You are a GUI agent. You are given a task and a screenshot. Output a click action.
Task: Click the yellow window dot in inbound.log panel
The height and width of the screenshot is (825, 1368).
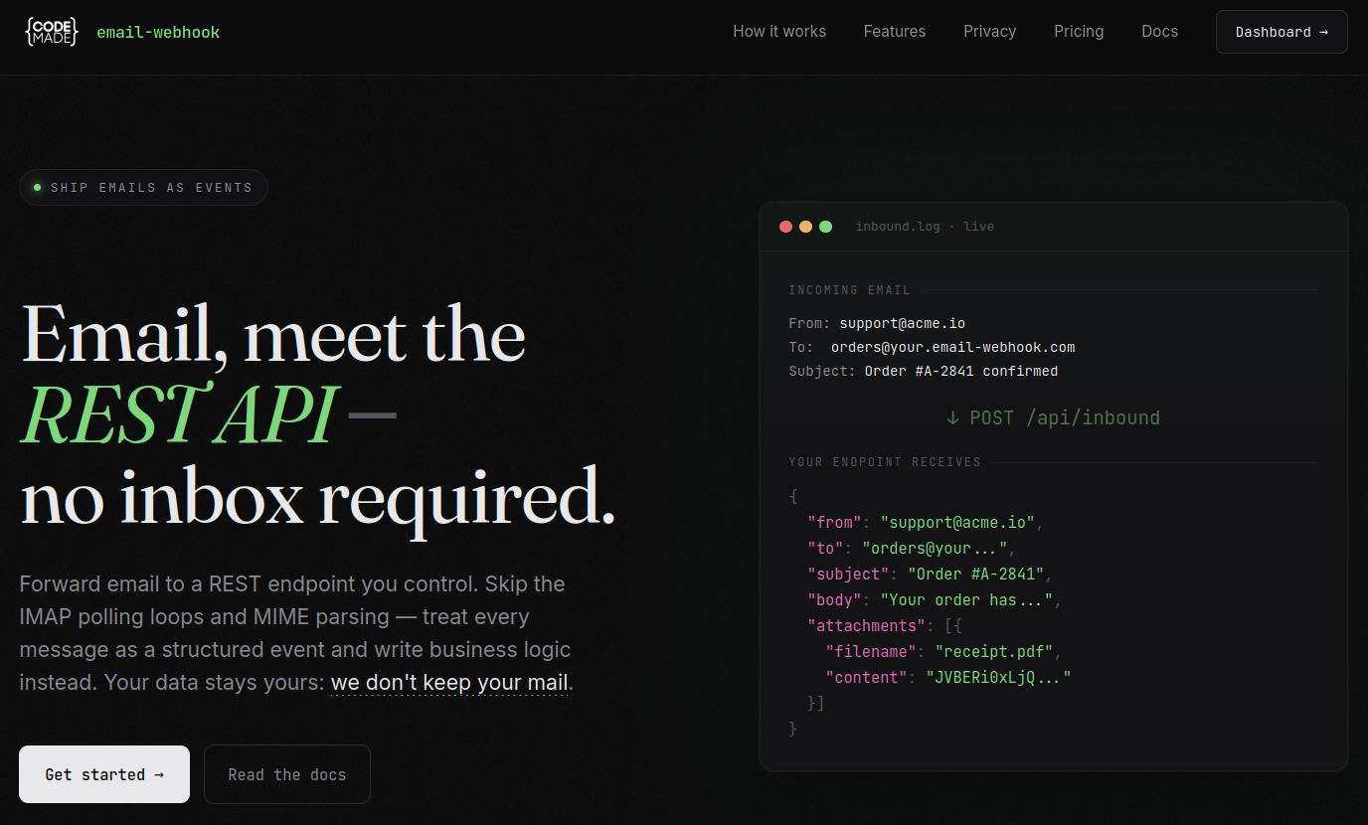(x=805, y=227)
